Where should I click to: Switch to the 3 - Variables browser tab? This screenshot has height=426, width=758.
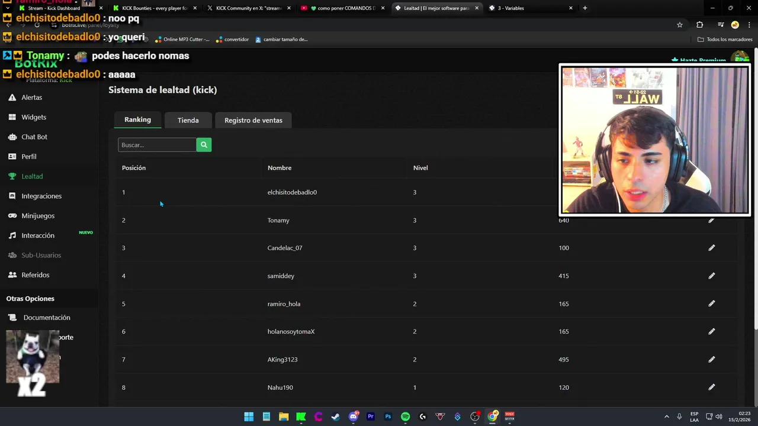tap(530, 8)
